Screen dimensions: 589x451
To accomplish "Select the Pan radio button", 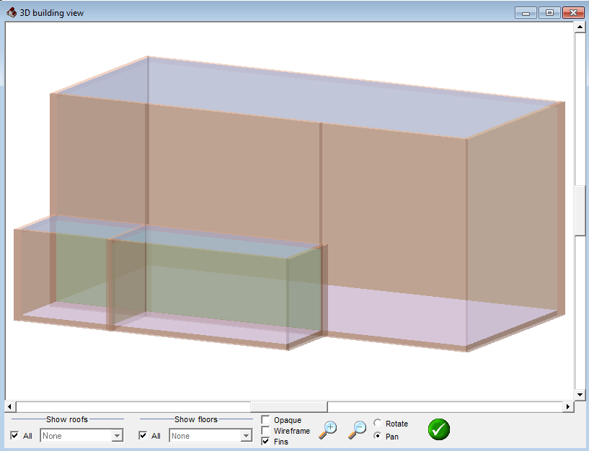I will (x=378, y=436).
